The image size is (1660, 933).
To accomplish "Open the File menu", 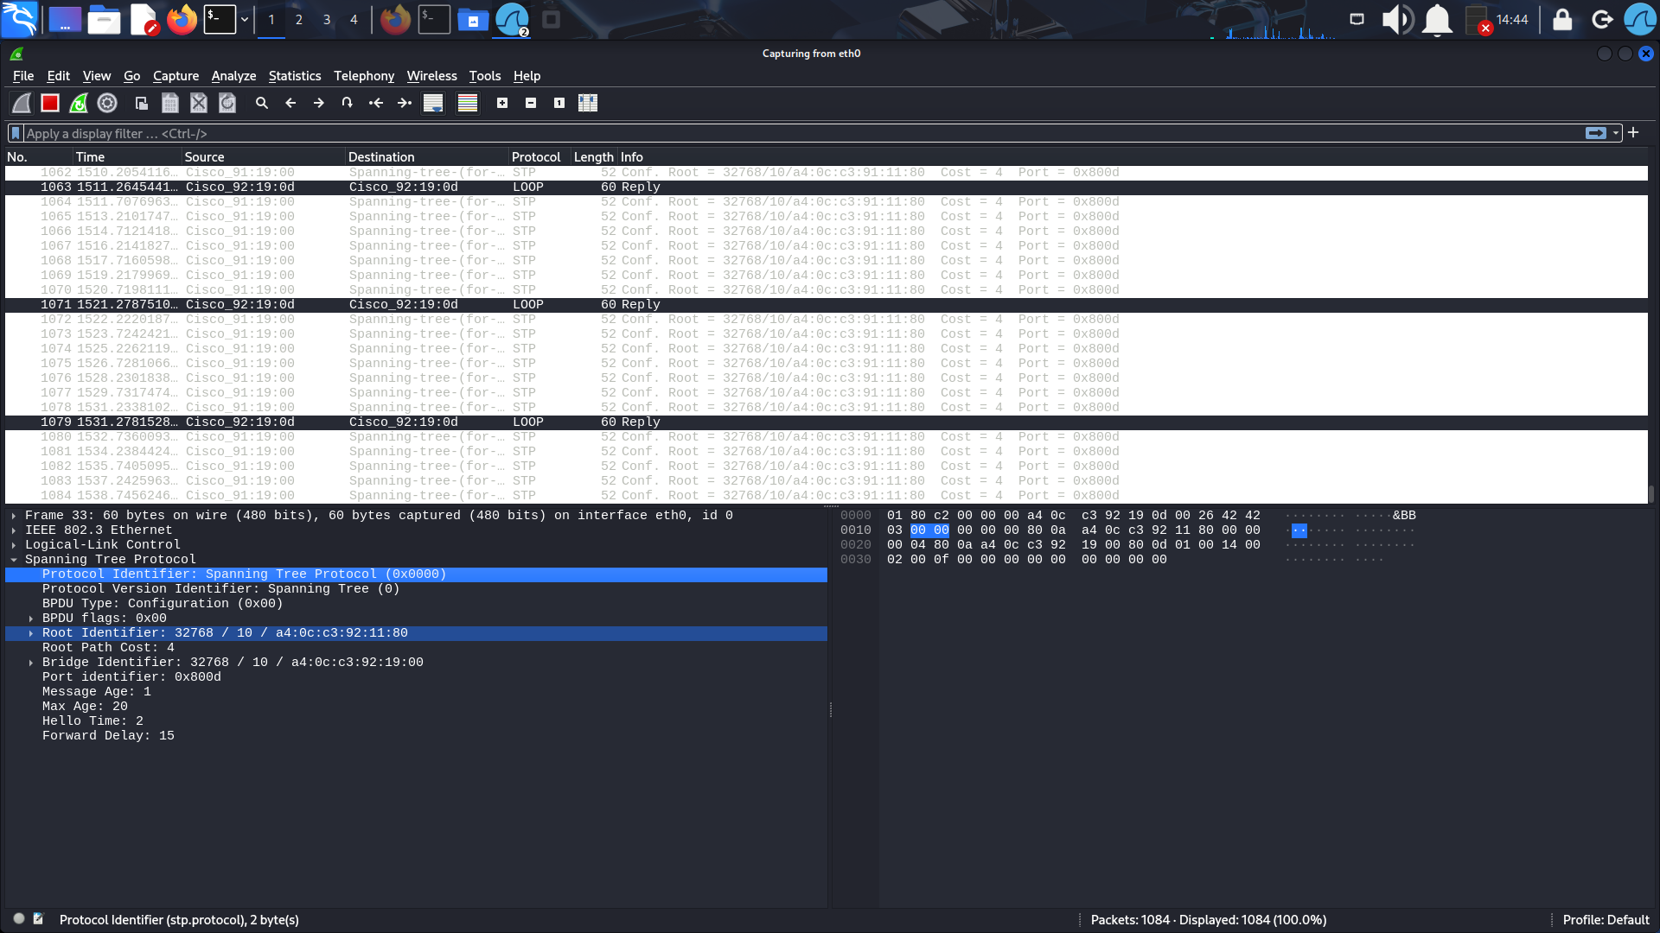I will click(x=23, y=76).
